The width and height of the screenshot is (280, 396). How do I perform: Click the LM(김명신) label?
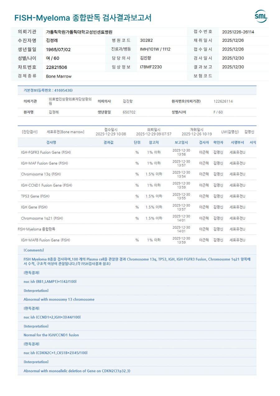tap(230, 132)
